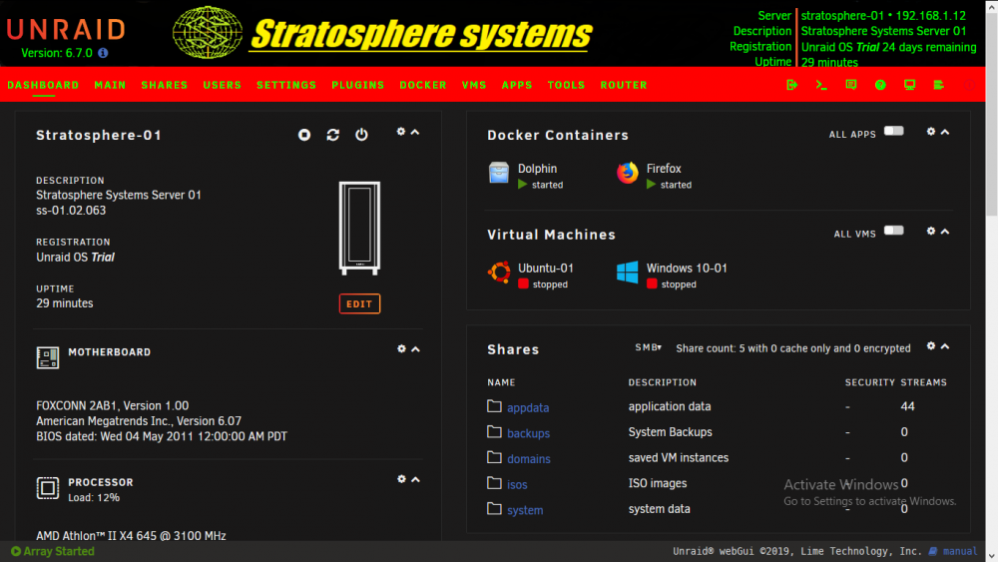Click the Ubuntu-01 VM icon
Image resolution: width=998 pixels, height=562 pixels.
499,272
